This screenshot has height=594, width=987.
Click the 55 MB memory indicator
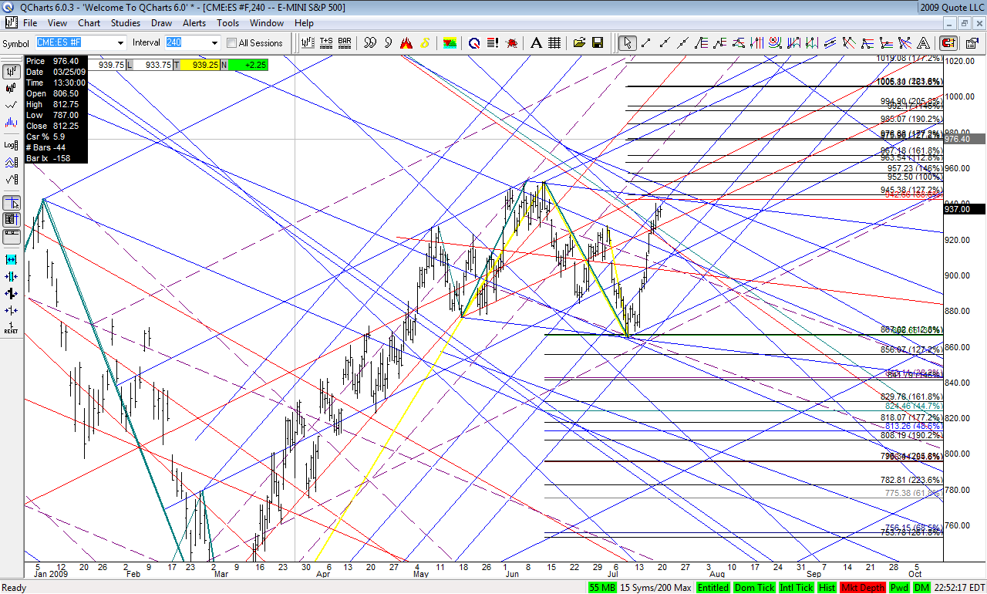pyautogui.click(x=604, y=588)
